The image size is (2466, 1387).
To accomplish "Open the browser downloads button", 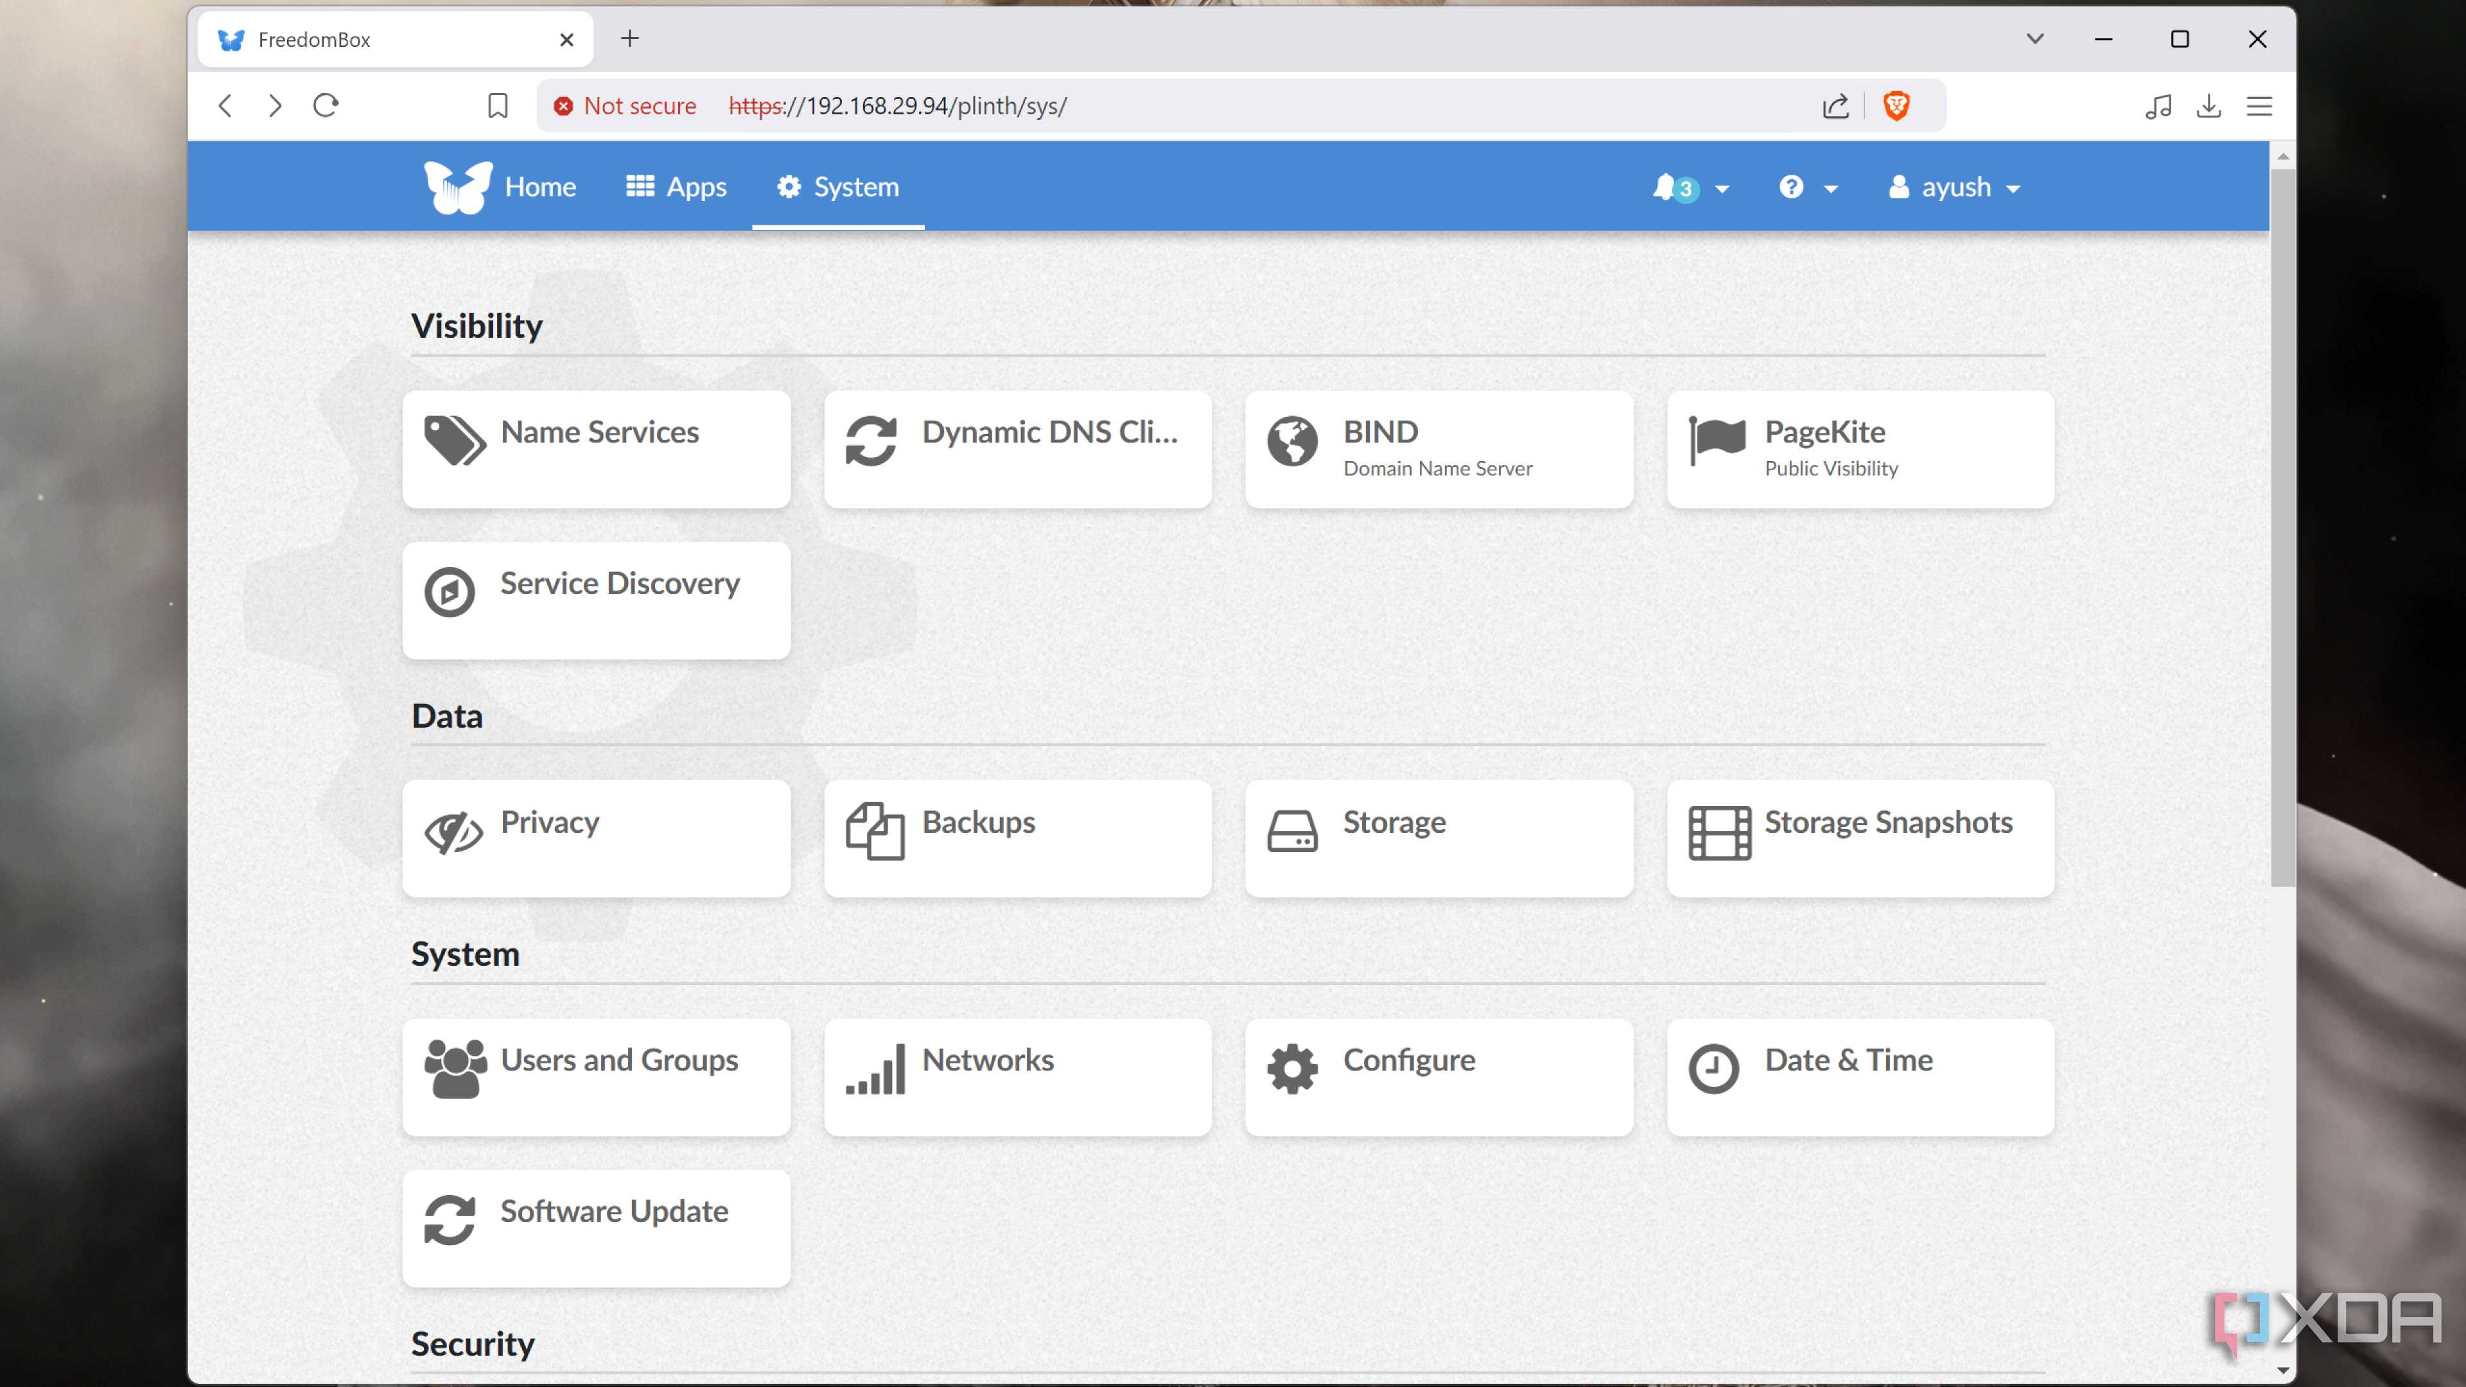I will click(x=2208, y=105).
